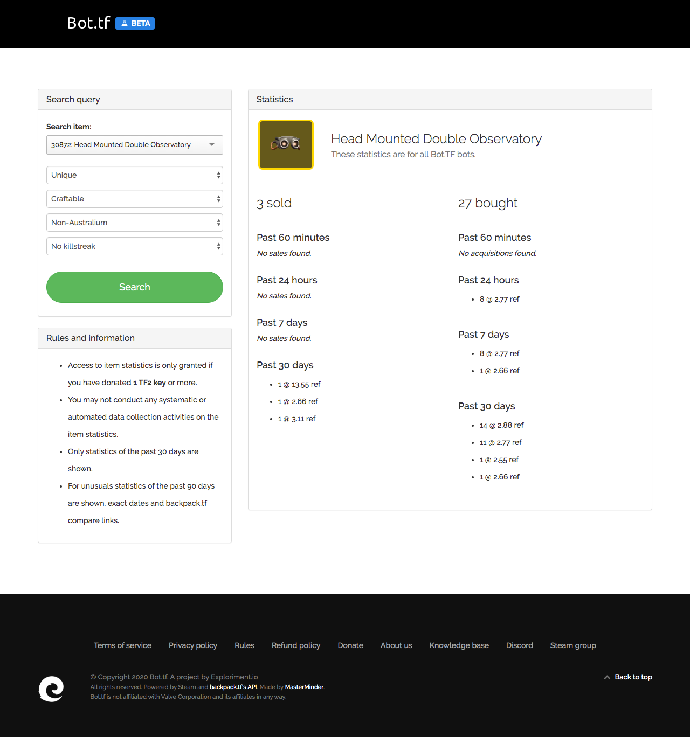
Task: Open Refund policy link
Action: click(x=296, y=645)
